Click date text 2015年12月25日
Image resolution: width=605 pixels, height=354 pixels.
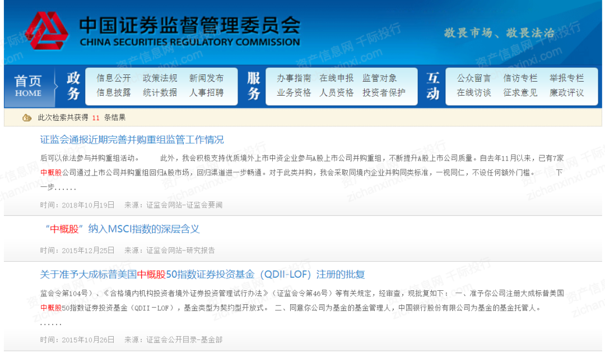tap(88, 251)
